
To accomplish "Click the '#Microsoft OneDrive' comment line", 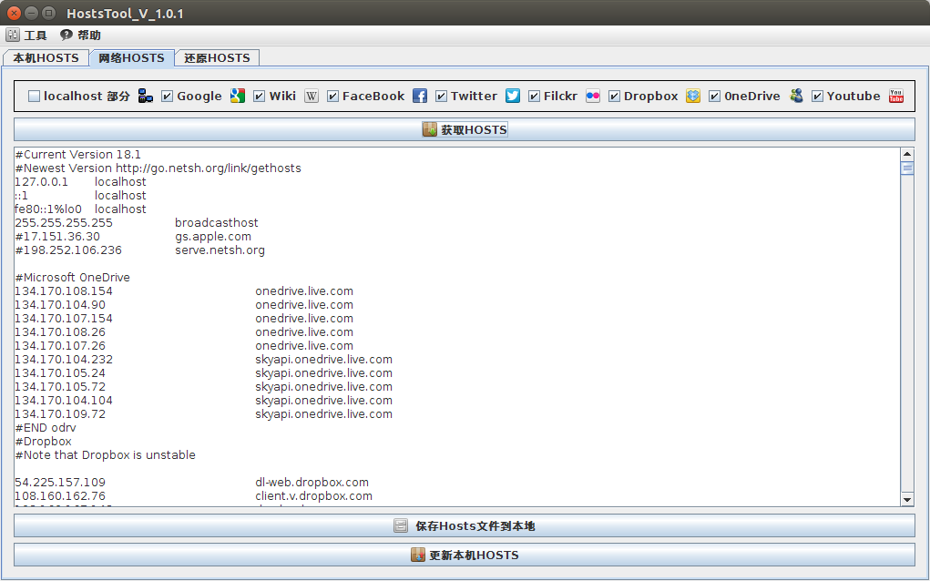I will click(x=72, y=278).
